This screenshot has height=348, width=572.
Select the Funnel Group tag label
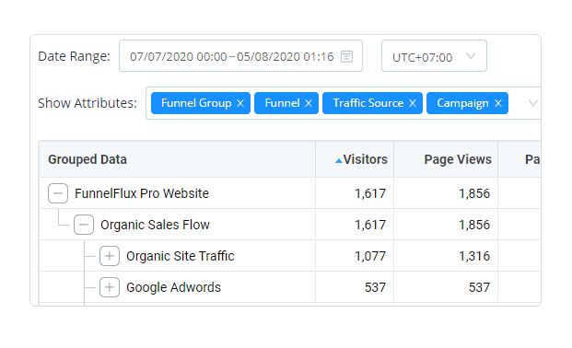coord(196,103)
